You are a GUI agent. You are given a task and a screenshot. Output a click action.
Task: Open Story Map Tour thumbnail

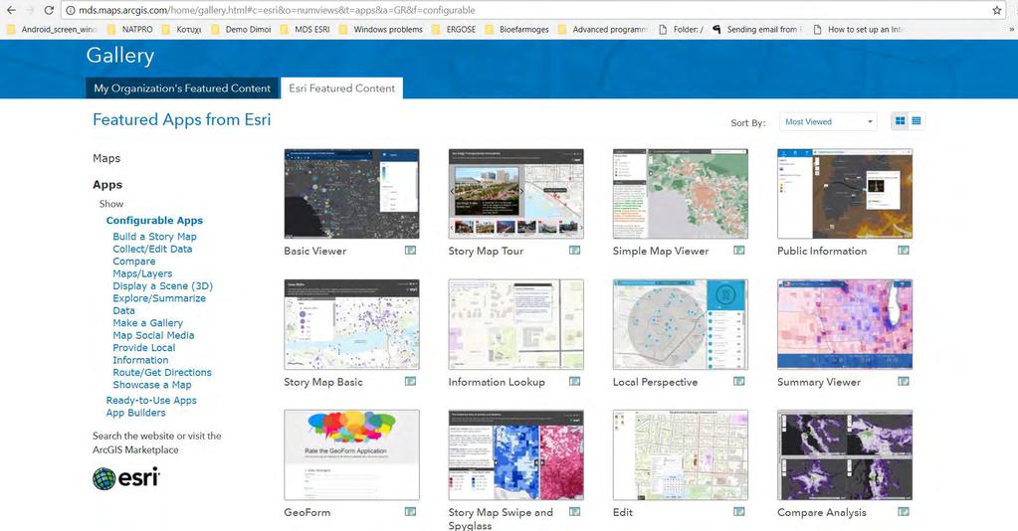tap(515, 194)
